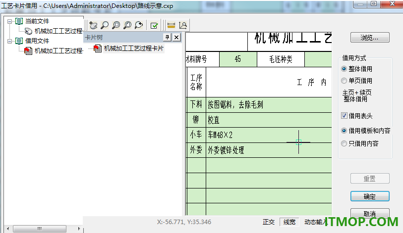Viewport: 403px width, 233px height.
Task: Click the horizontal scrollbar thumb
Action: coord(40,229)
